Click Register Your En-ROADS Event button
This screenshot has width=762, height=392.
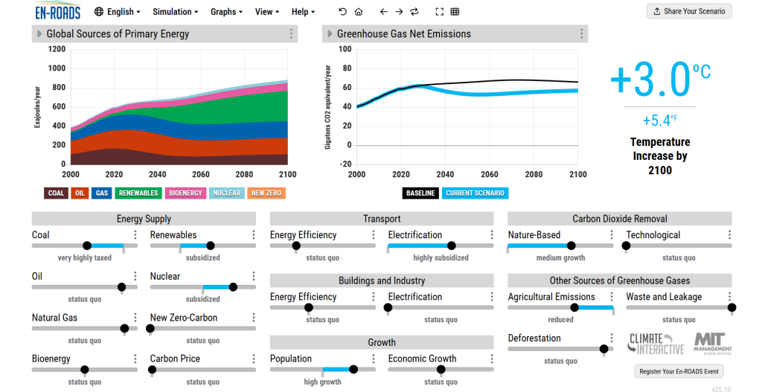[x=679, y=371]
